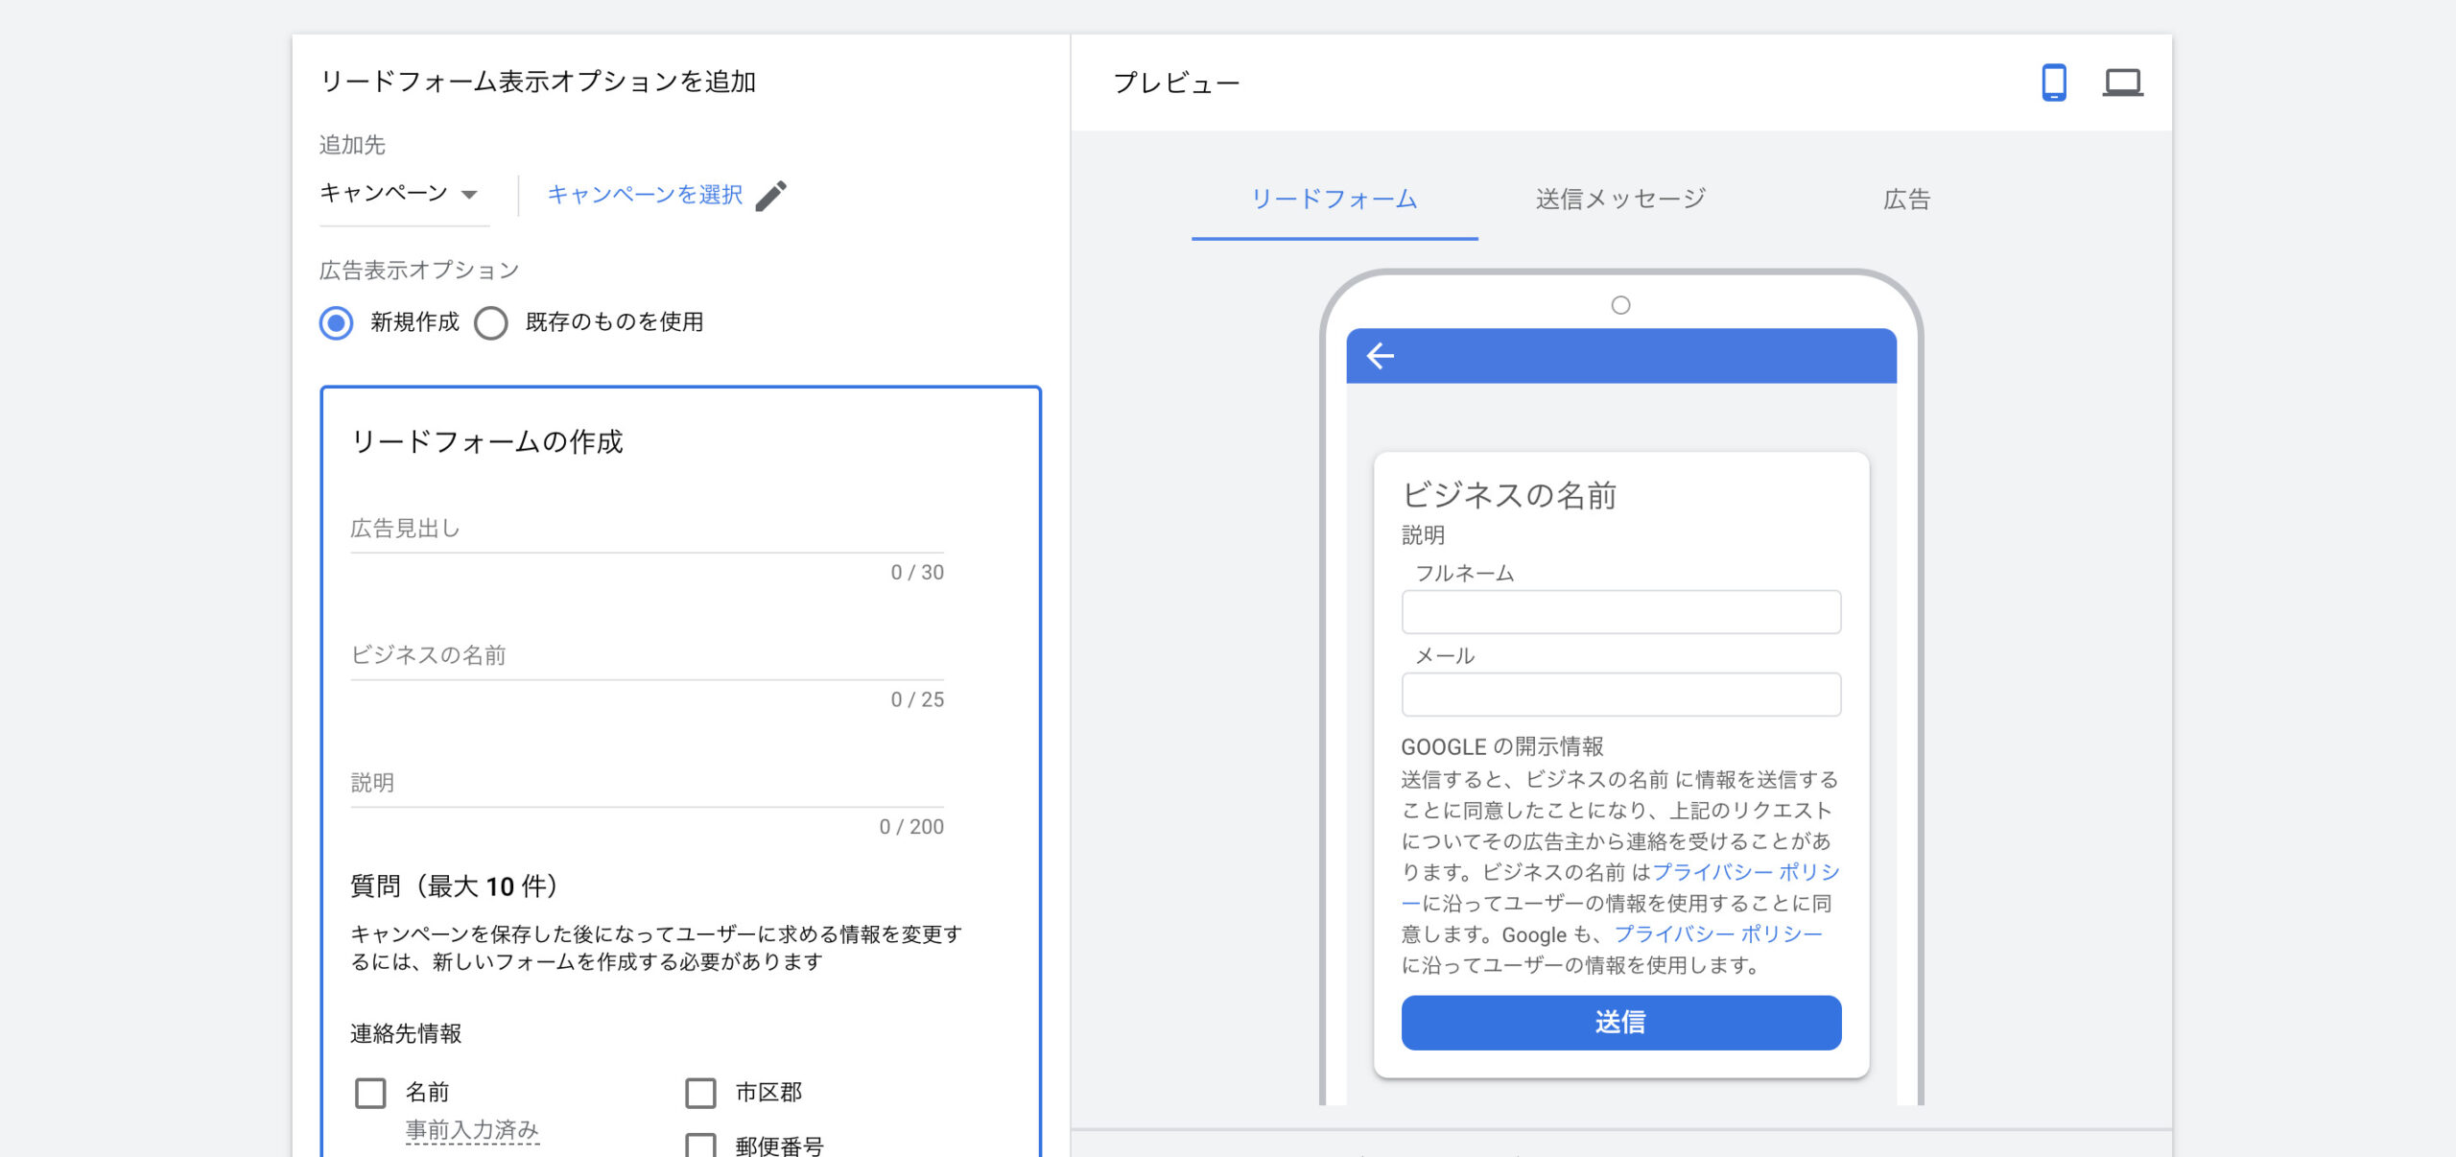Viewport: 2456px width, 1157px height.
Task: Check the 市区郡 checkbox
Action: 700,1093
